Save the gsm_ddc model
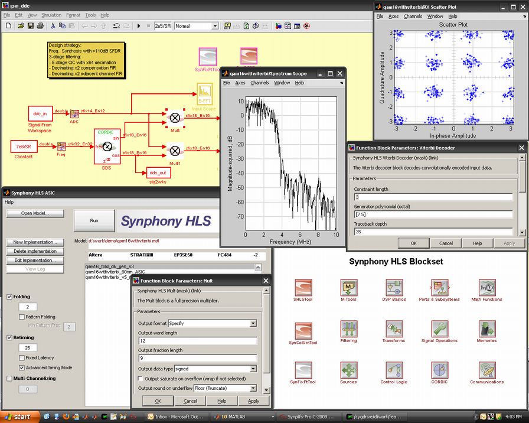This screenshot has width=529, height=423. point(30,26)
